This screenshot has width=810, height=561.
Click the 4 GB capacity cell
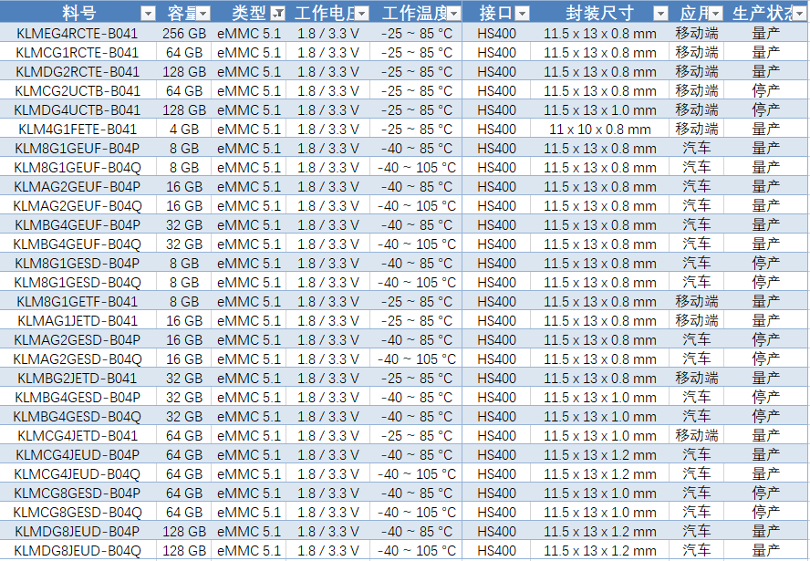184,130
